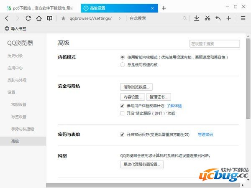Viewport: 251px width, 188px height.
Task: Go to the home page icon
Action: click(39, 18)
